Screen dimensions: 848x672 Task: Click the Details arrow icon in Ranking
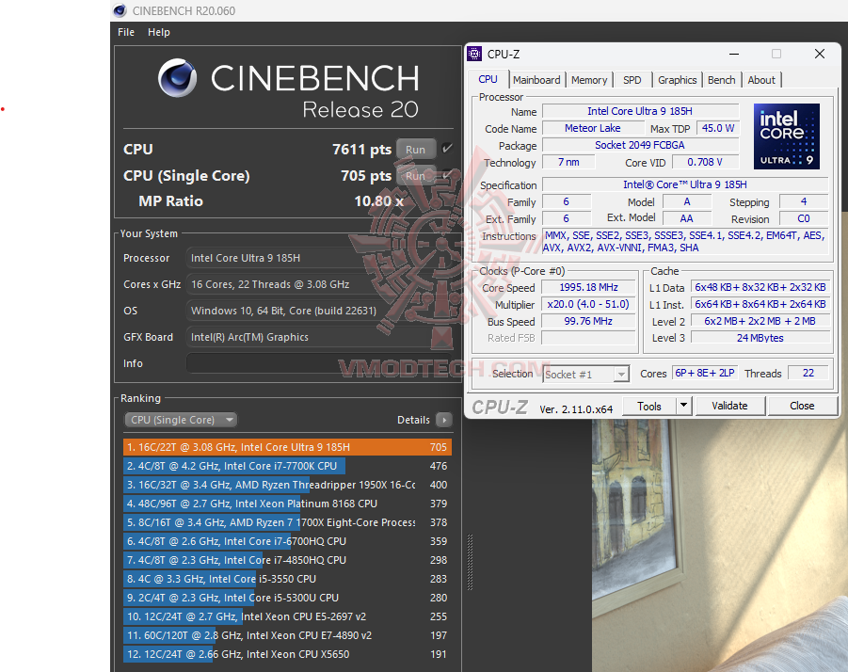pos(444,420)
